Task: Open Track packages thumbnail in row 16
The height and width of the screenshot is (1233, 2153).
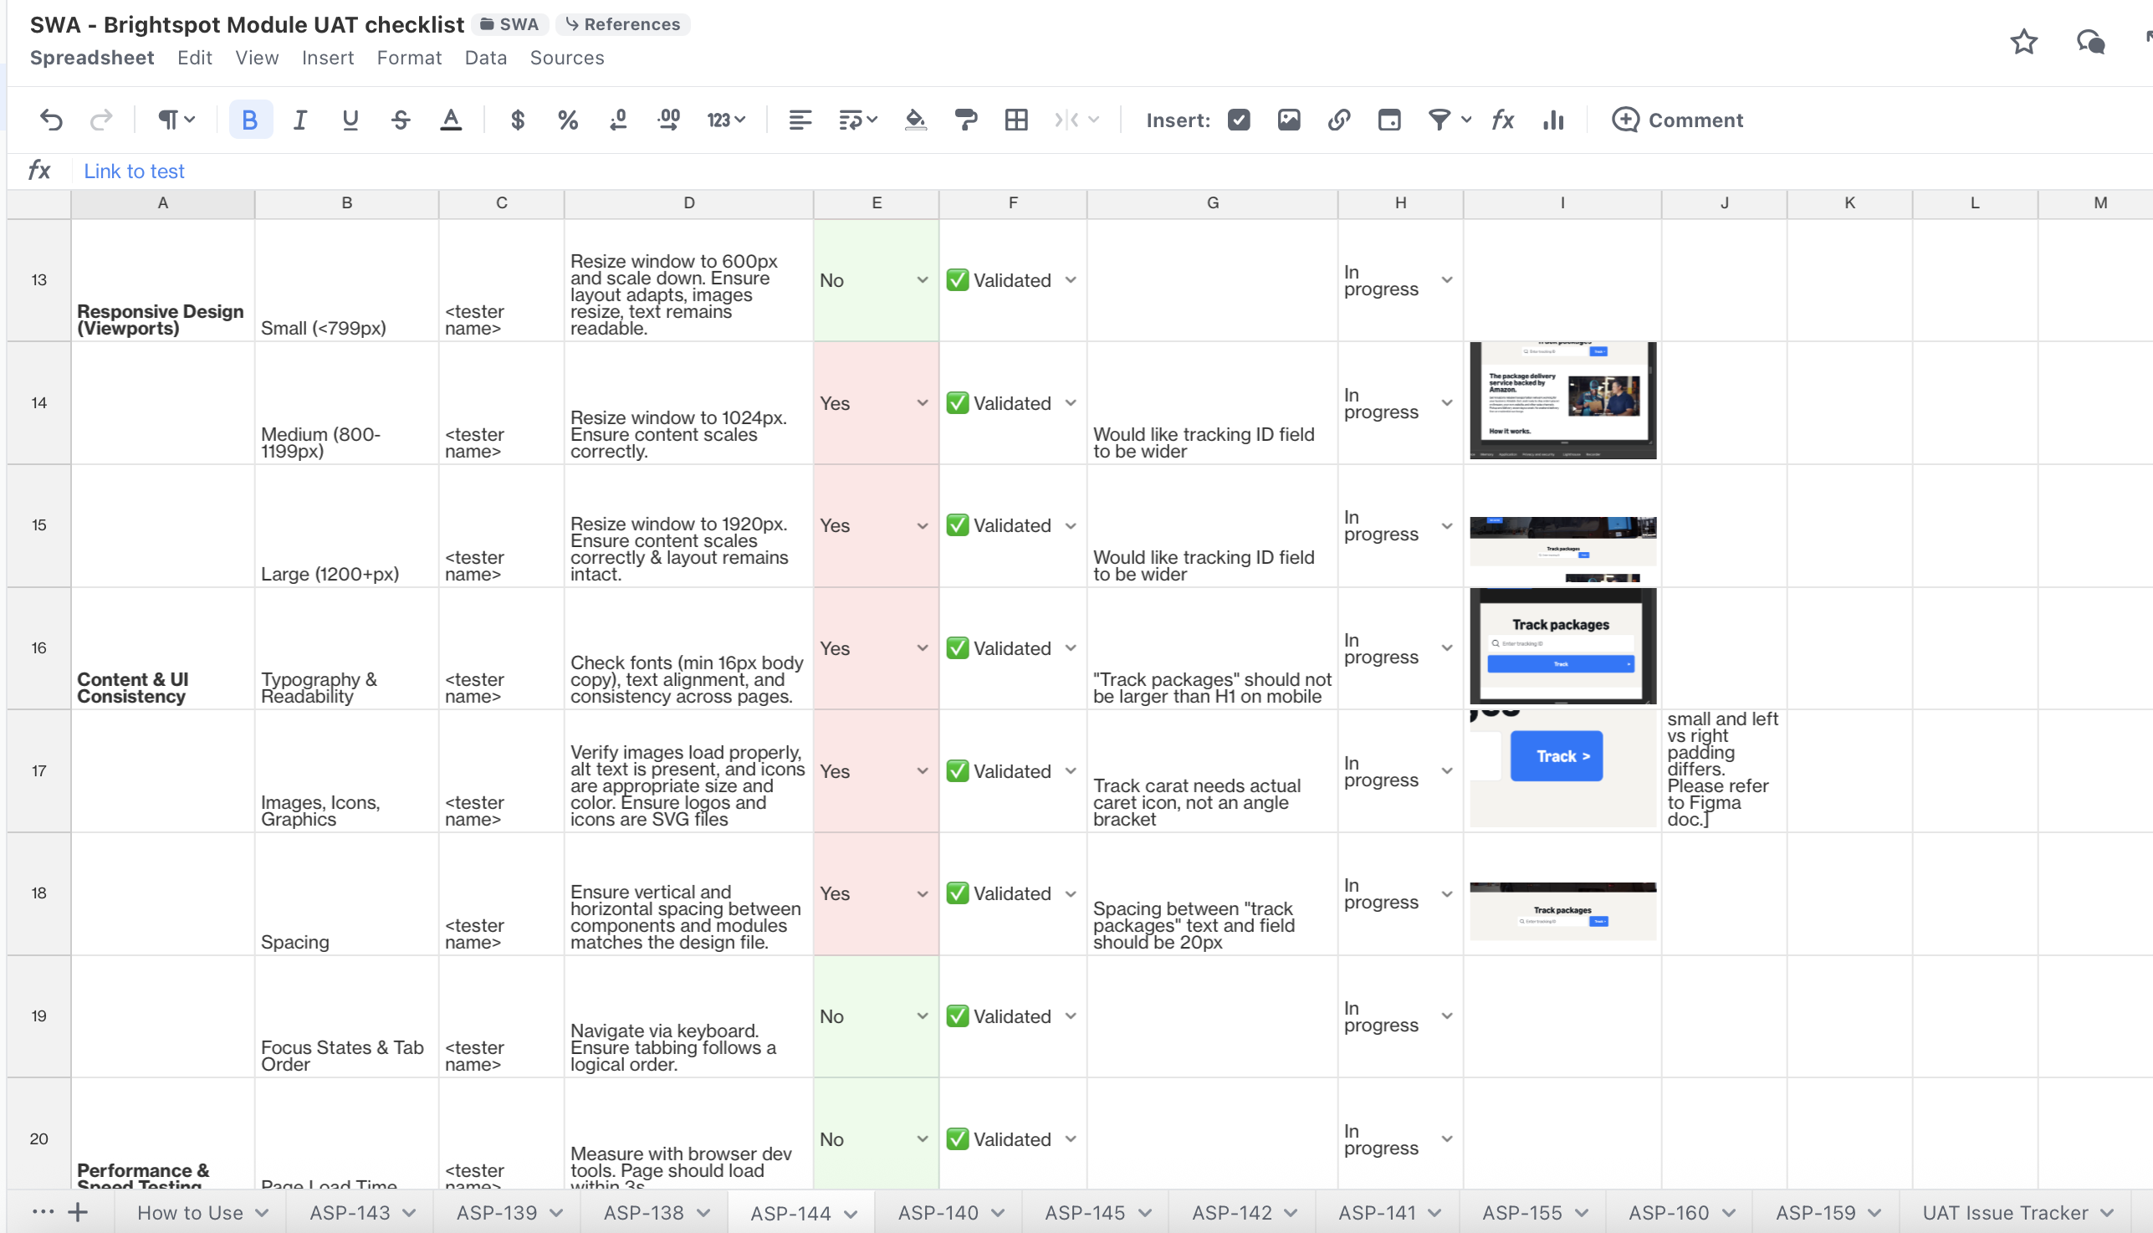Action: [x=1562, y=647]
